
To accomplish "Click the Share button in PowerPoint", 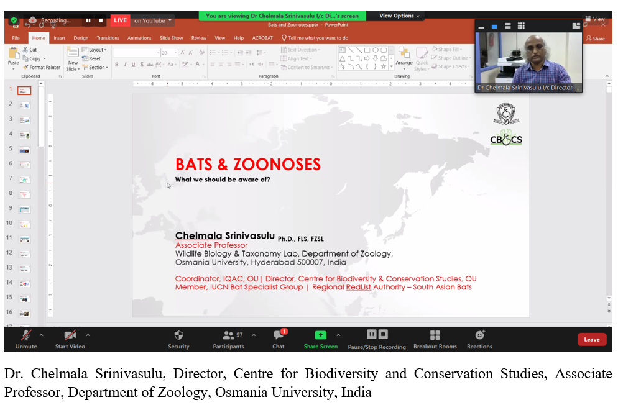I will (595, 39).
